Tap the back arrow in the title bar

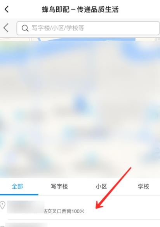pyautogui.click(x=7, y=9)
